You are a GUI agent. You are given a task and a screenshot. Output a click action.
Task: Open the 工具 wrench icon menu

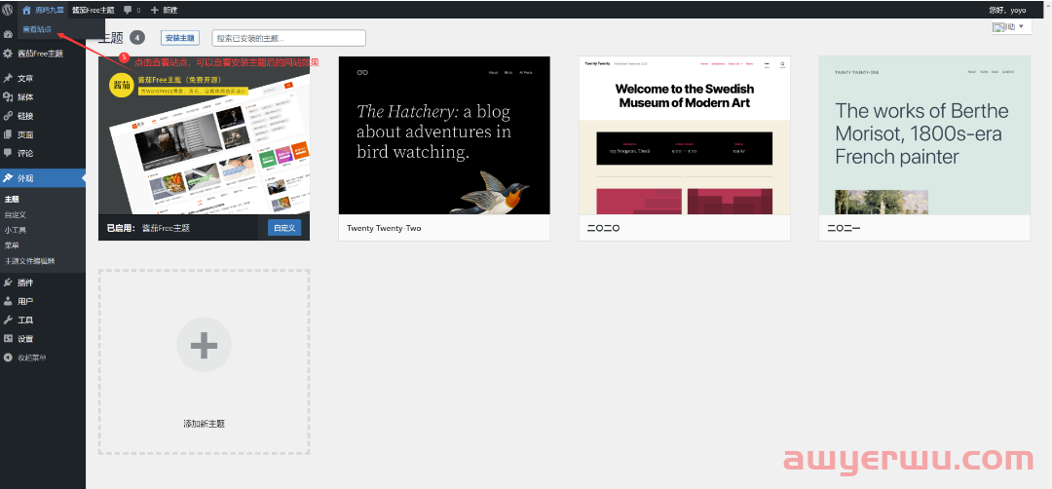click(8, 320)
